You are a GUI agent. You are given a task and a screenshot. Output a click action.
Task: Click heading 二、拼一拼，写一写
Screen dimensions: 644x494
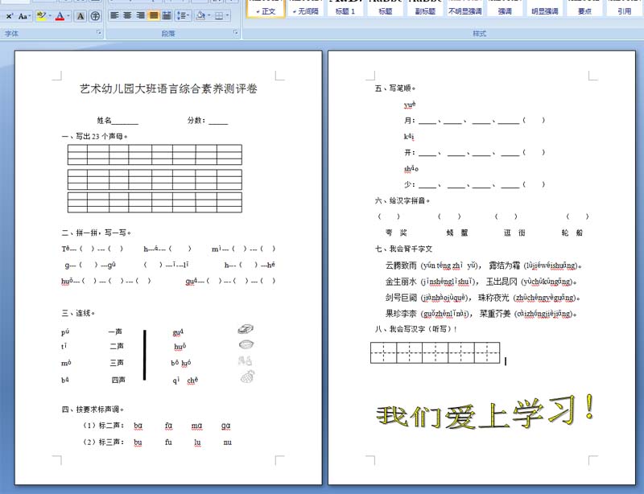click(x=97, y=233)
